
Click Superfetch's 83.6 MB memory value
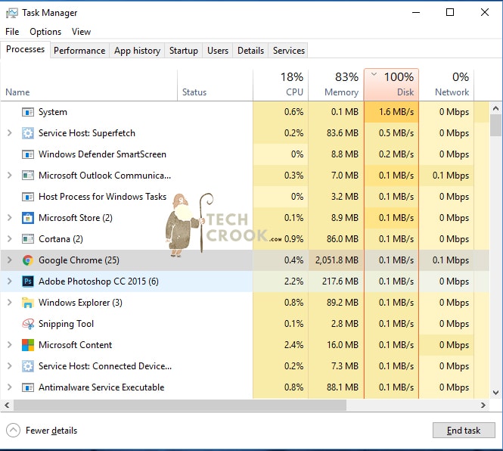click(343, 133)
